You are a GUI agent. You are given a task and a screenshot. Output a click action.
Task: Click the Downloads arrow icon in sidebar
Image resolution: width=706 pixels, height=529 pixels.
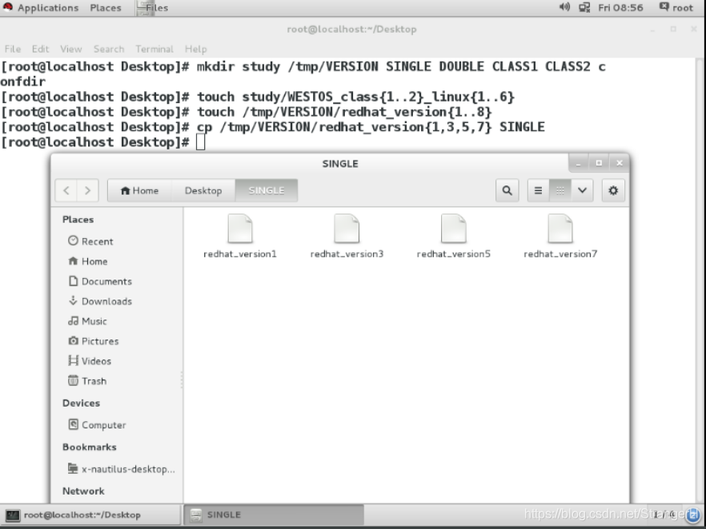click(73, 300)
